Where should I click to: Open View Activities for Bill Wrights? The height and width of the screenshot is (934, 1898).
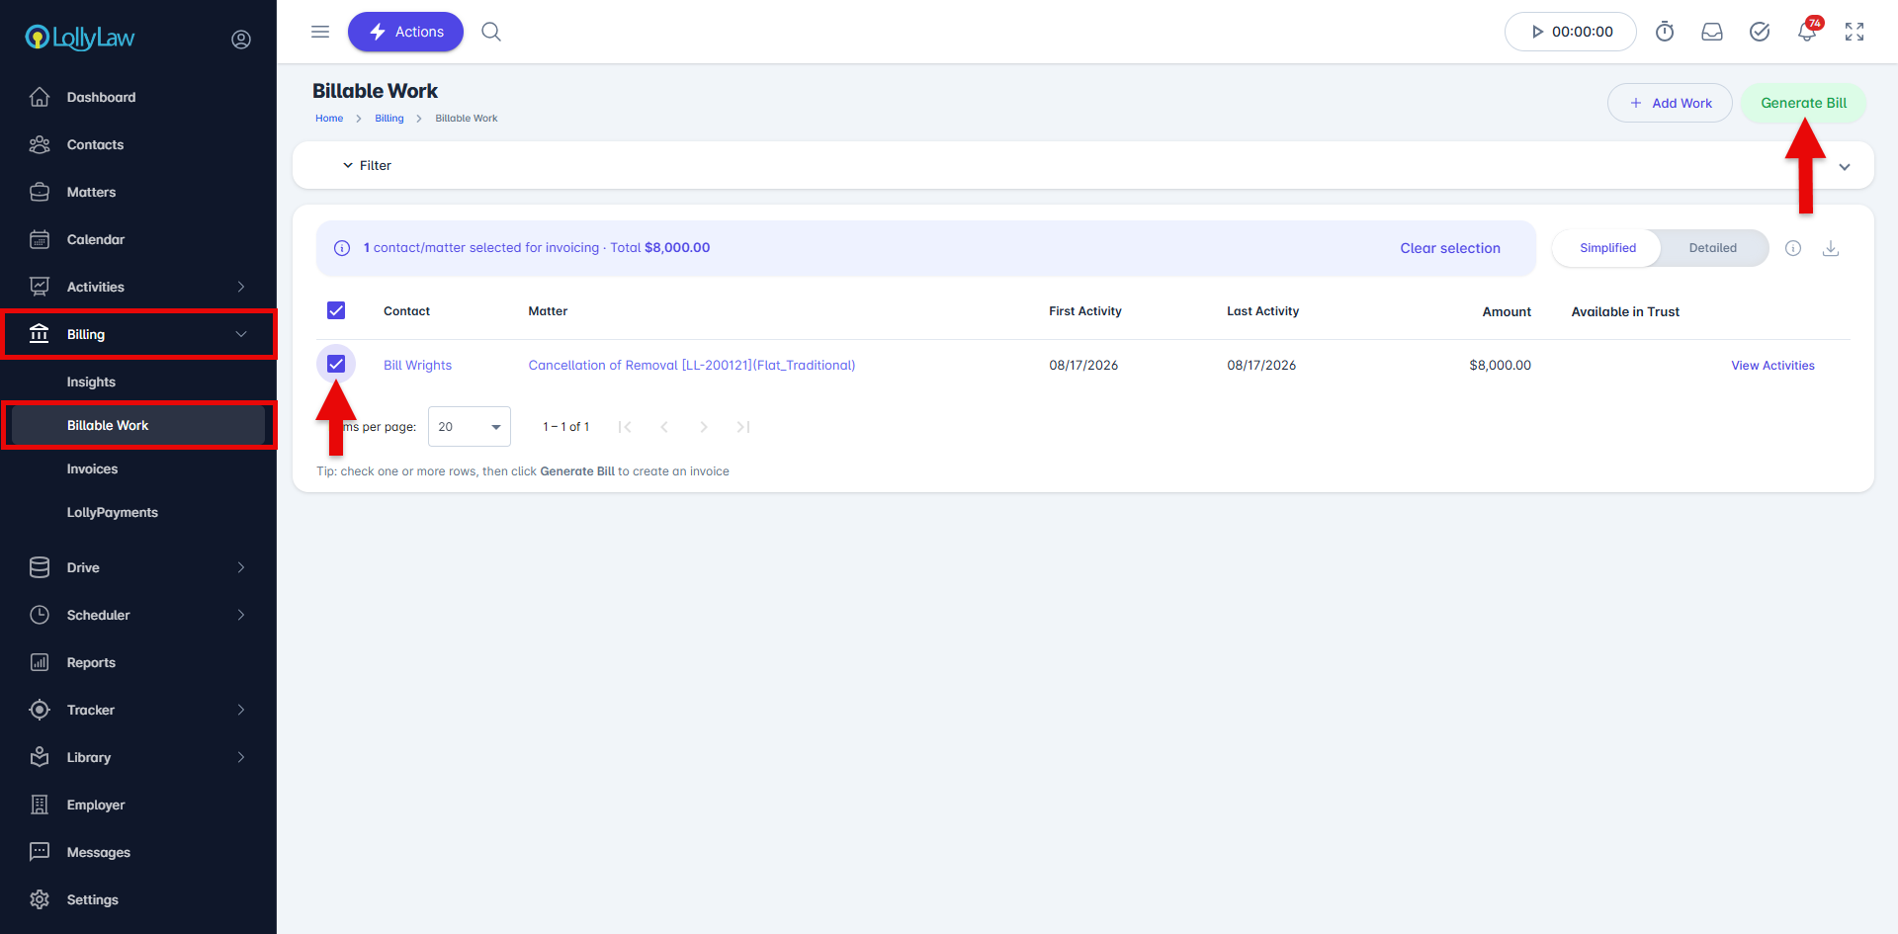pos(1772,366)
